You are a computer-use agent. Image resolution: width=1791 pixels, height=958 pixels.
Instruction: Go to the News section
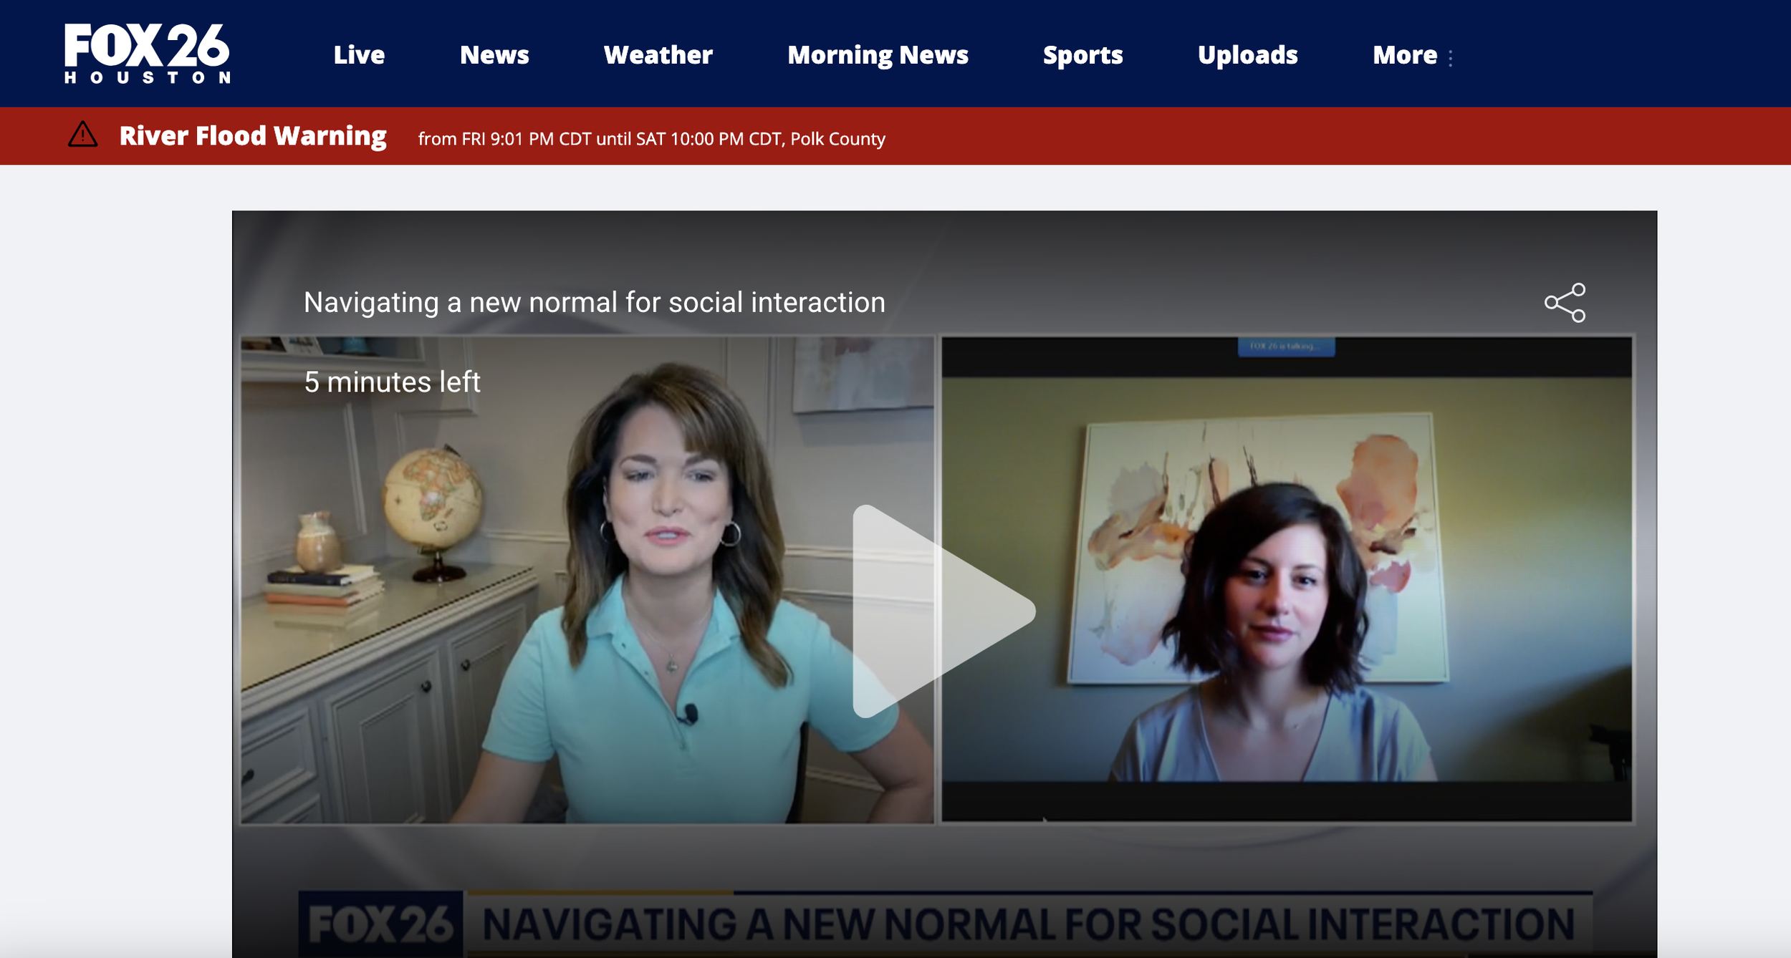point(494,55)
